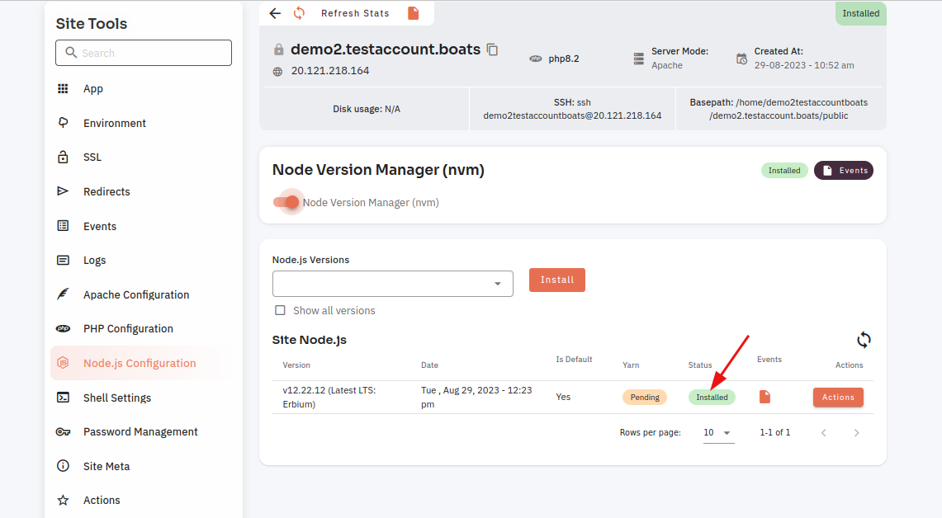
Task: Click the version cell v12.22.12 (Latest LTS: Erbium)
Action: pos(329,398)
